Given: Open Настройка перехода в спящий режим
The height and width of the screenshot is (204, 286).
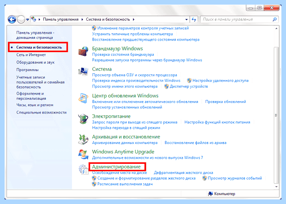Looking at the screenshot, I should [126, 128].
